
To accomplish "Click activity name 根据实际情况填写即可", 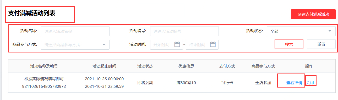I will 44,79.
